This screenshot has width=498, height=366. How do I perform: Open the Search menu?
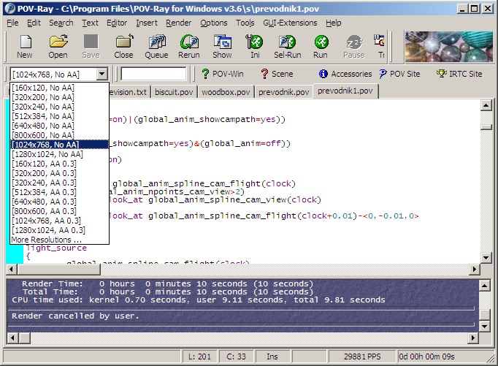coord(61,23)
